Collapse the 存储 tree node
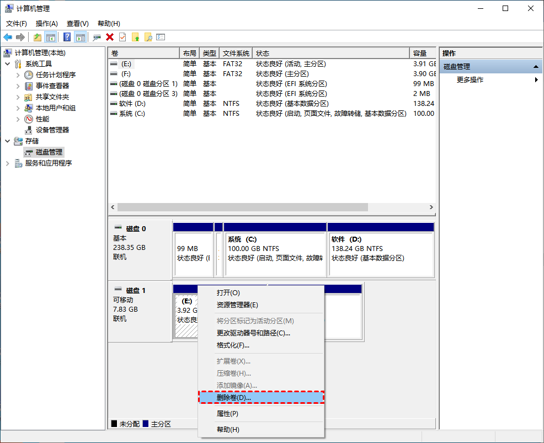The height and width of the screenshot is (443, 544). click(8, 141)
